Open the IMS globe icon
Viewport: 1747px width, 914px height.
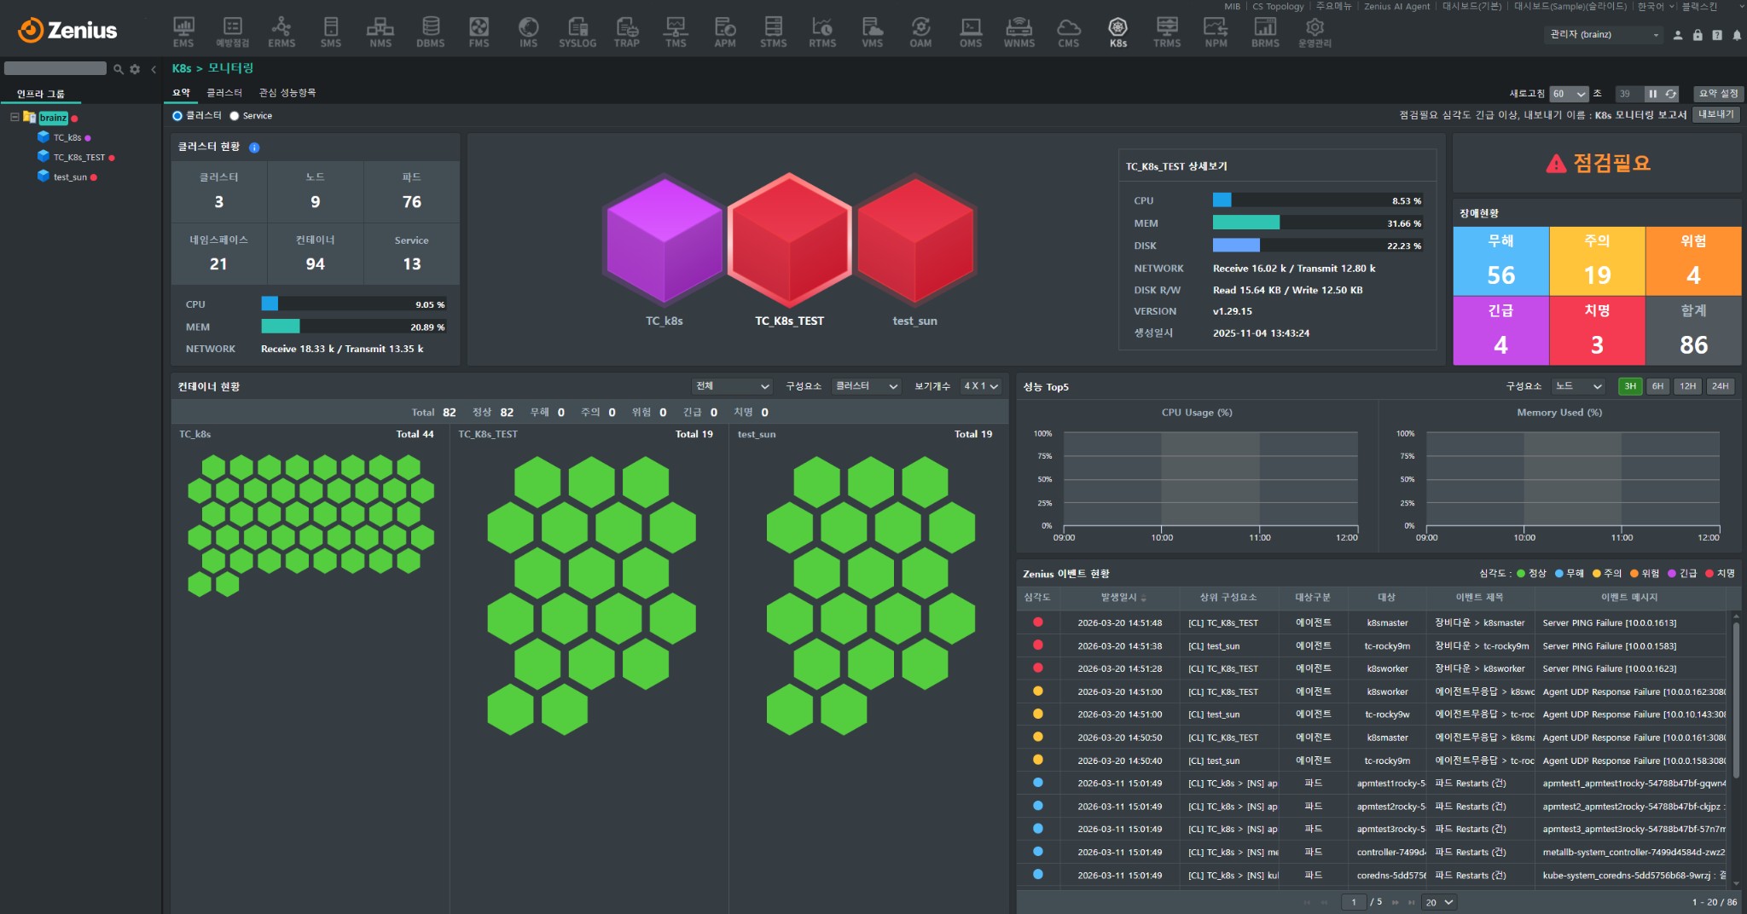(529, 32)
